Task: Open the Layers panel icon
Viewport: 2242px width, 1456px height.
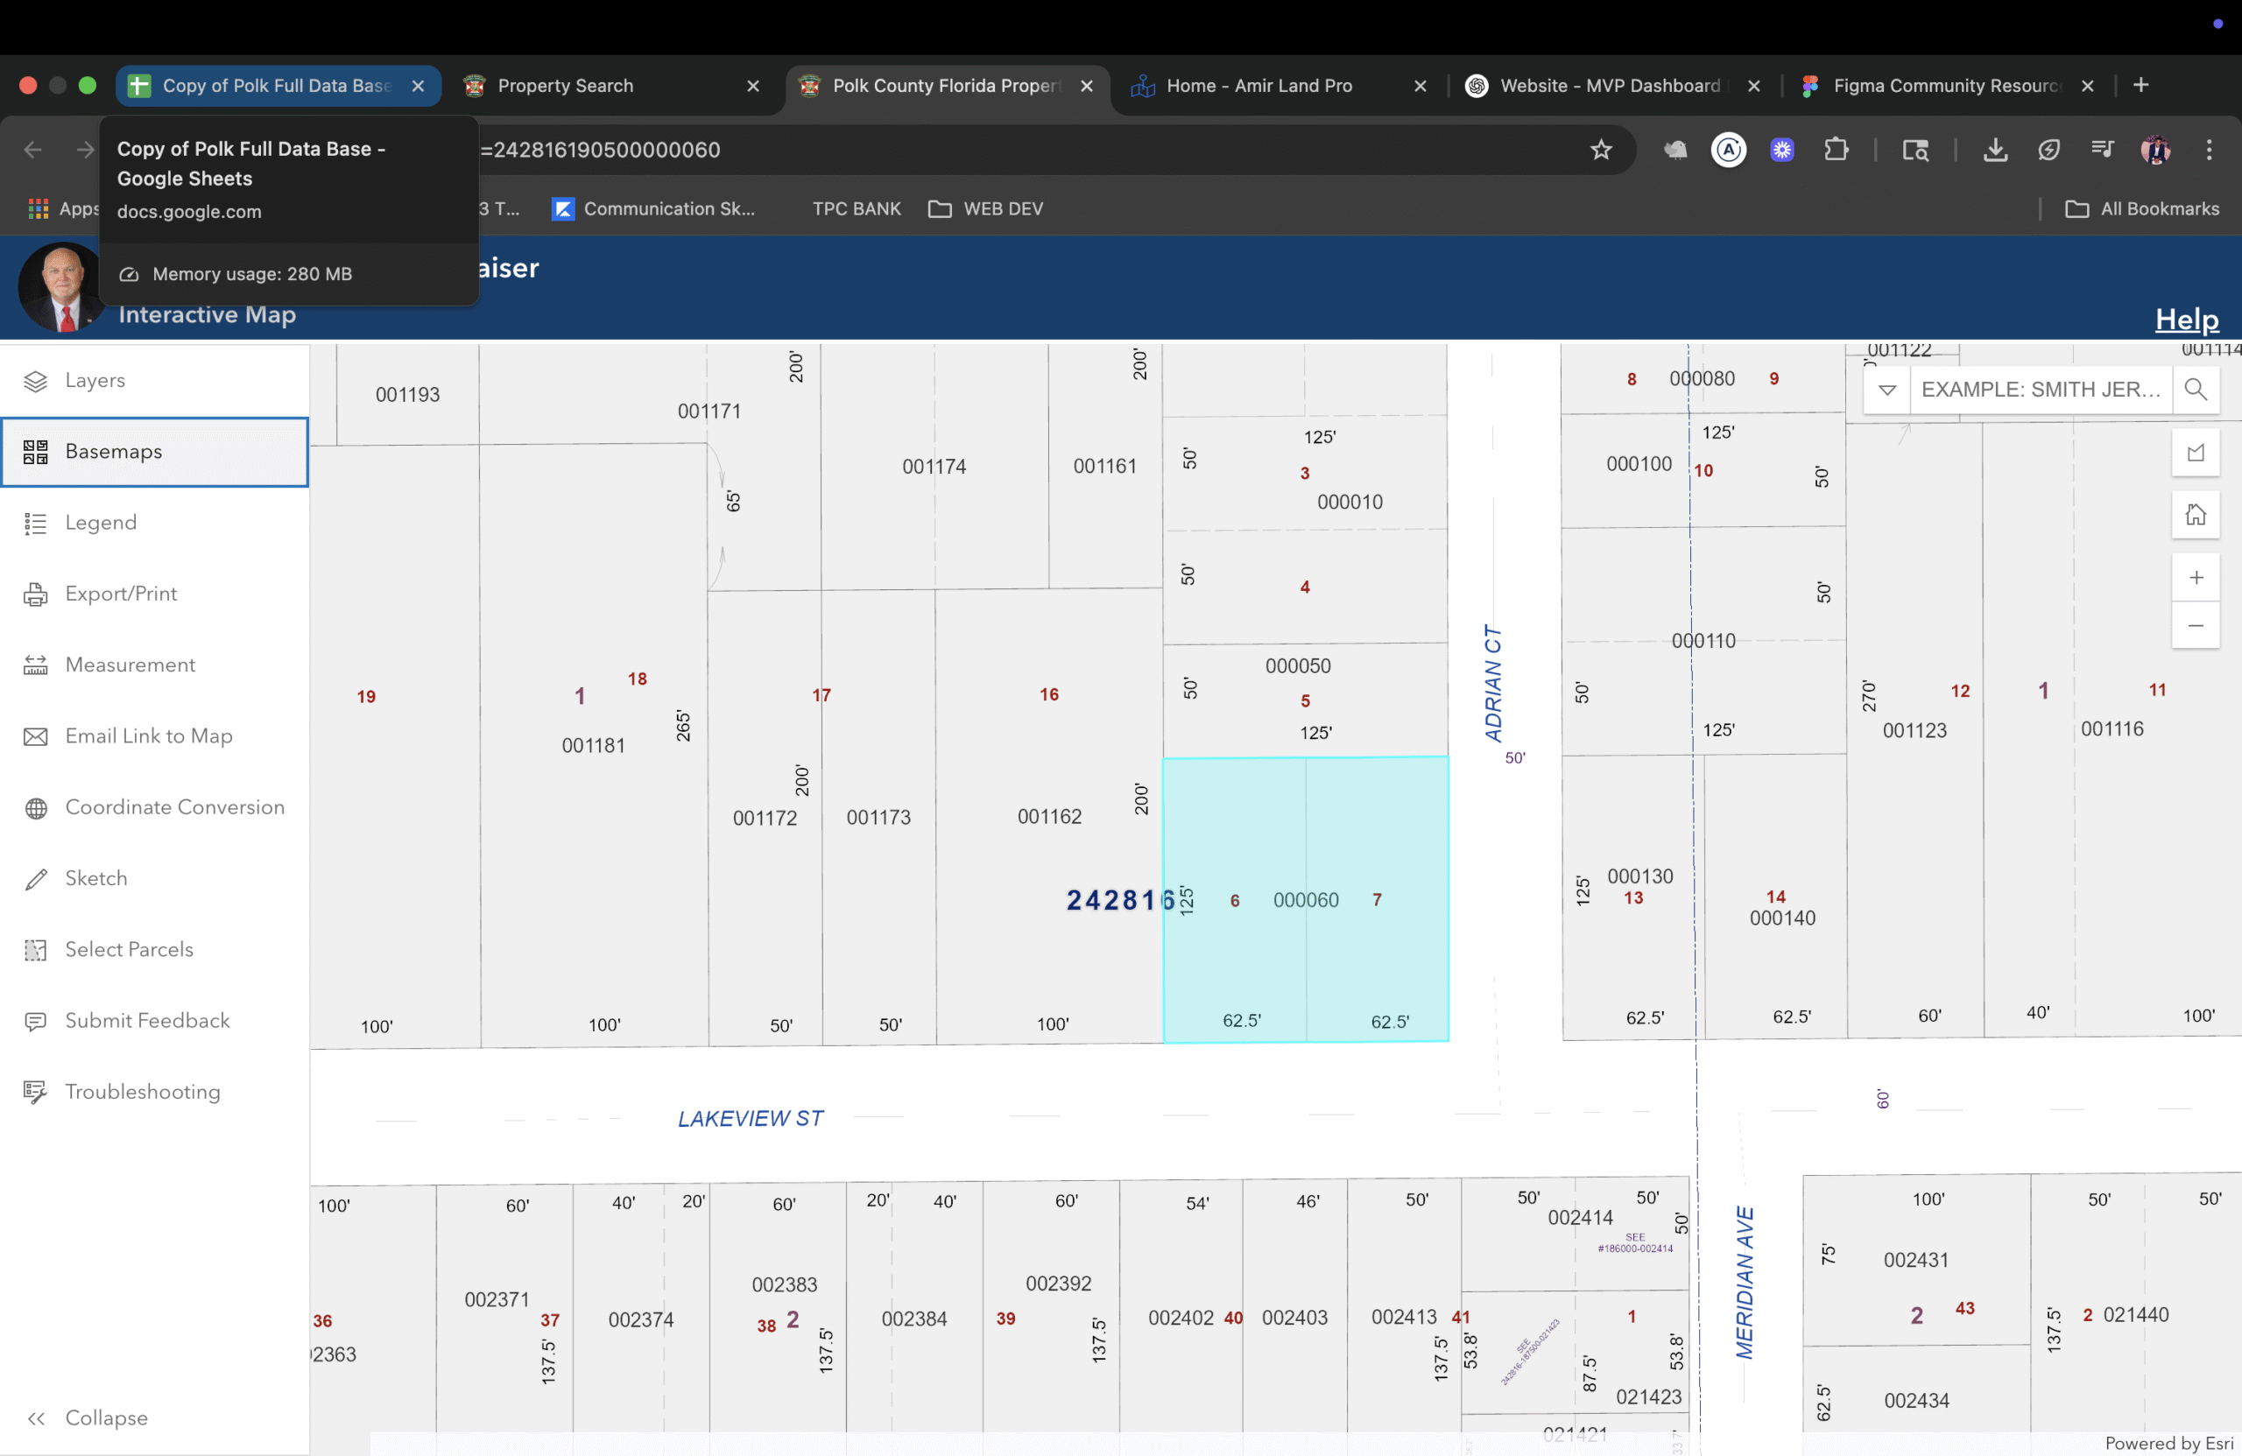Action: 36,381
